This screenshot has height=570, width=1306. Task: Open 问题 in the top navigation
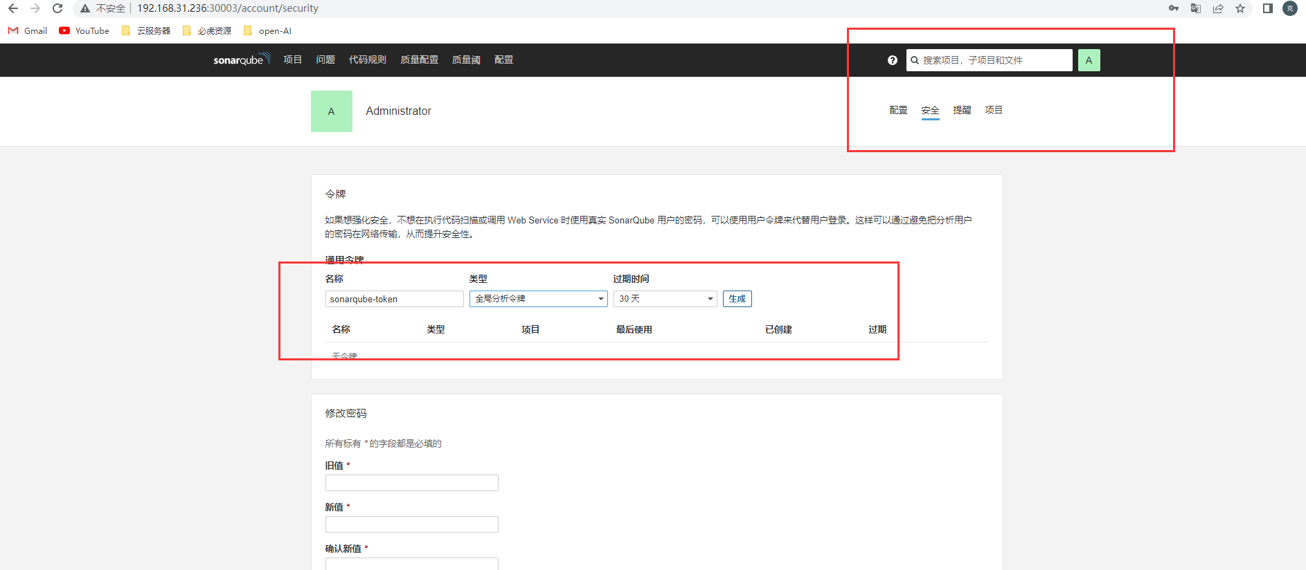click(325, 59)
